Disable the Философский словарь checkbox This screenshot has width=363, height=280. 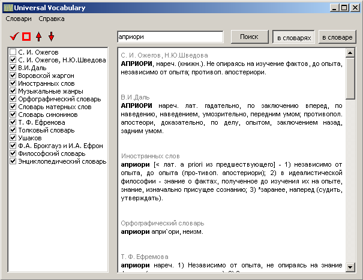13,153
